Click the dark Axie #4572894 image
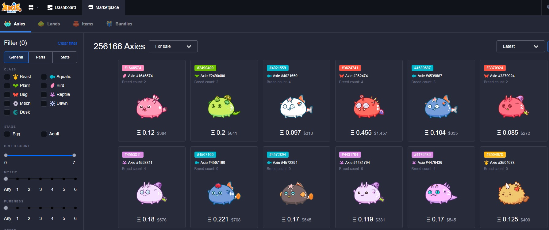The height and width of the screenshot is (230, 549). click(x=296, y=194)
